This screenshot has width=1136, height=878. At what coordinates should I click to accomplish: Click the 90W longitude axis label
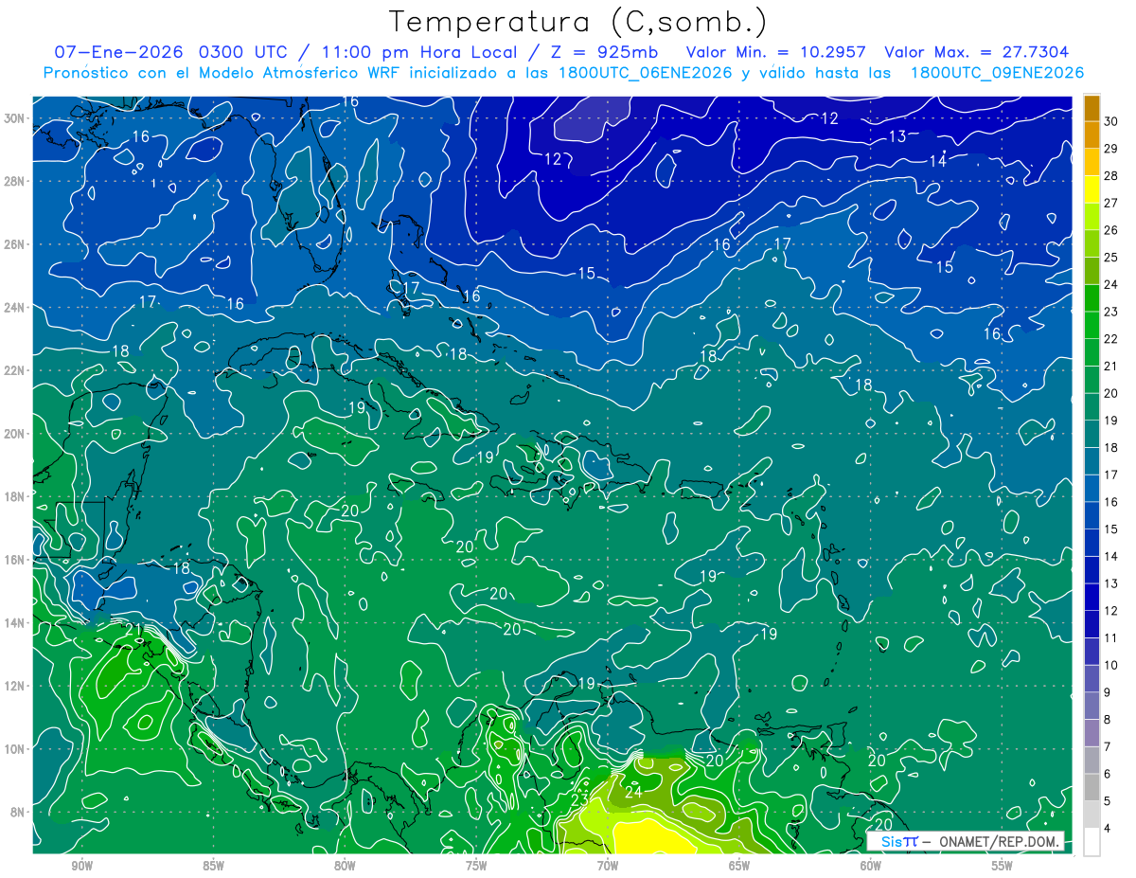tap(82, 866)
